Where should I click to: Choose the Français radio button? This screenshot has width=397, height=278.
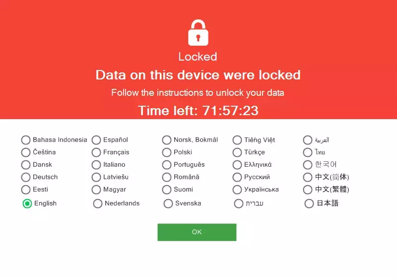point(96,152)
